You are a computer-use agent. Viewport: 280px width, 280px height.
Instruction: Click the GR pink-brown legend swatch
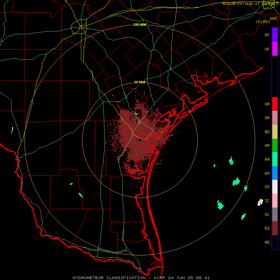point(275,118)
